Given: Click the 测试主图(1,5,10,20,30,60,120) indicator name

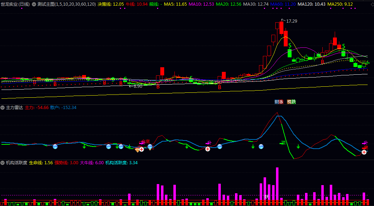Looking at the screenshot, I should pyautogui.click(x=67, y=4).
